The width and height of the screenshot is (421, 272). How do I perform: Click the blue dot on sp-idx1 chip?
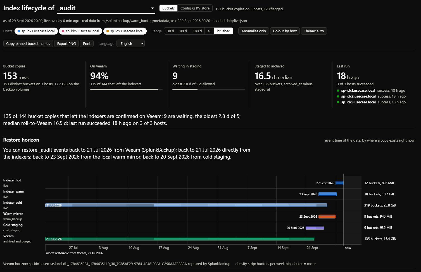(19, 31)
